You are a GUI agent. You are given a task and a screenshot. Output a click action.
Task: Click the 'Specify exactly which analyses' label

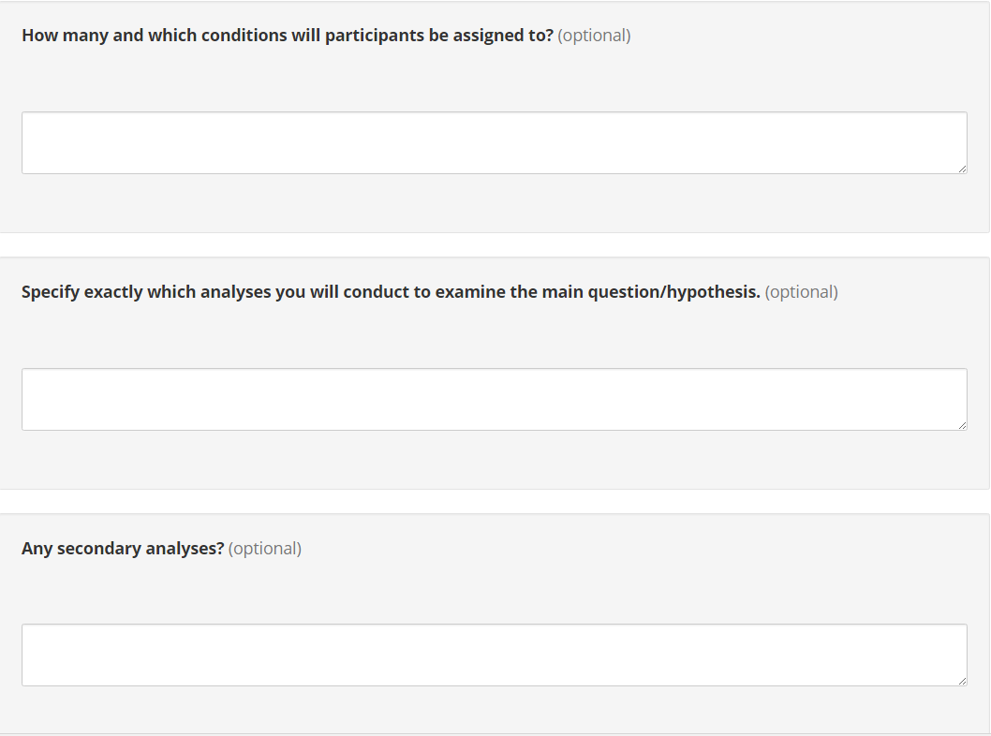point(390,292)
